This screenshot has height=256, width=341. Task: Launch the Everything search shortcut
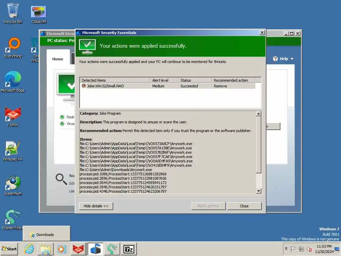click(x=13, y=48)
